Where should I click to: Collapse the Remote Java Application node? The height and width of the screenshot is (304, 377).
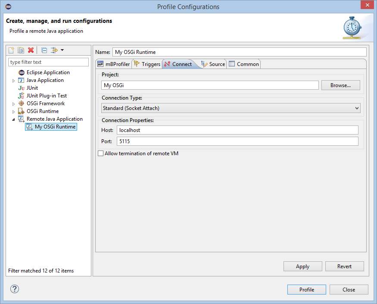point(14,119)
